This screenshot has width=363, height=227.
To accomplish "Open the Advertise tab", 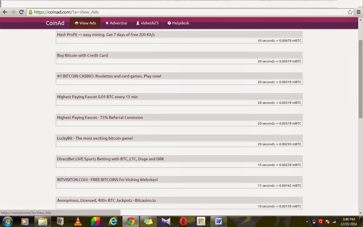I will coord(116,23).
